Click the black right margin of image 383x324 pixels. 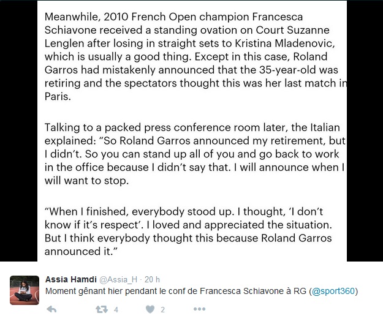point(365,130)
